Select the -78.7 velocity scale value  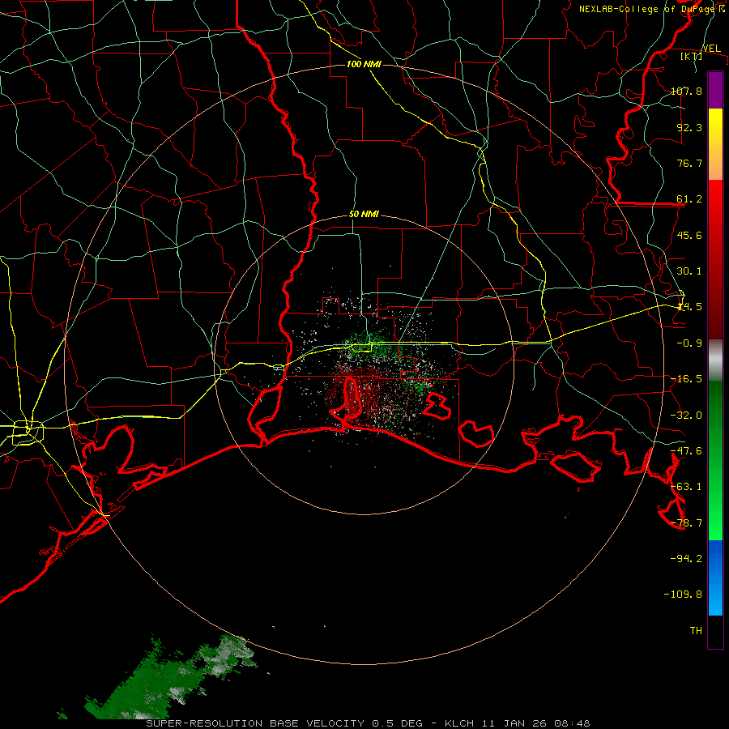point(686,523)
